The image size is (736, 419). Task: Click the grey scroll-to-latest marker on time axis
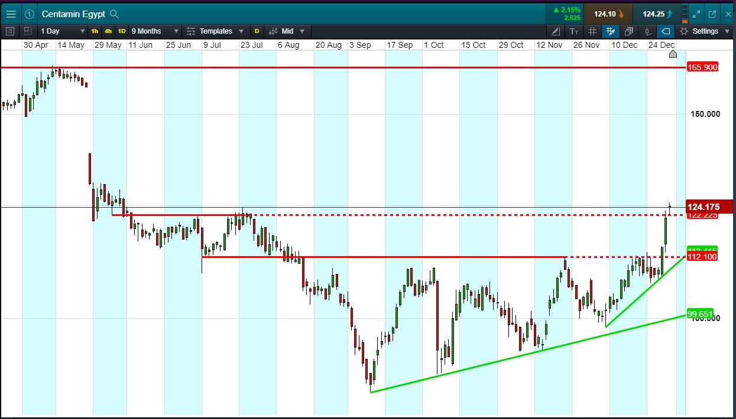673,54
